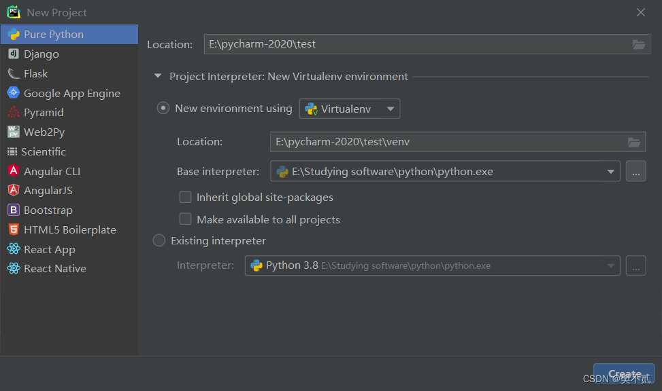Enable Inherit global site-packages
This screenshot has width=662, height=391.
[x=185, y=197]
